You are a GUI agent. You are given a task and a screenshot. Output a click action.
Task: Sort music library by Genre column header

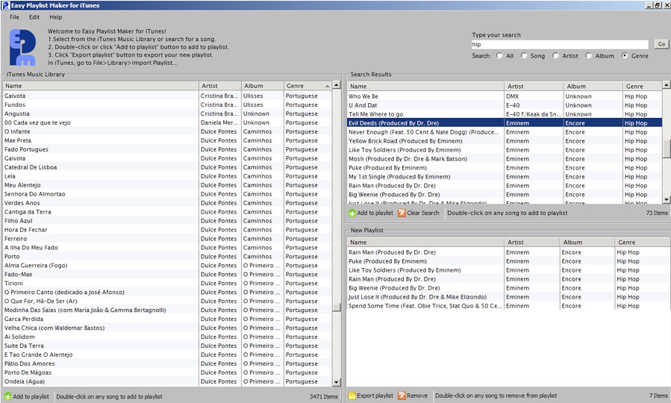pos(308,86)
